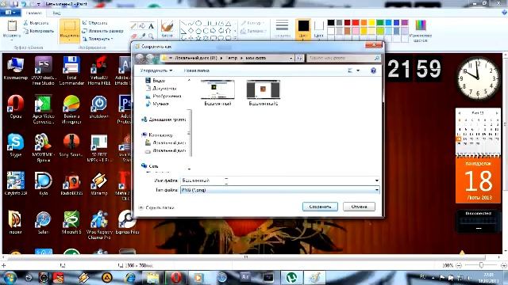
Task: Click the Skype desktop icon
Action: click(16, 145)
